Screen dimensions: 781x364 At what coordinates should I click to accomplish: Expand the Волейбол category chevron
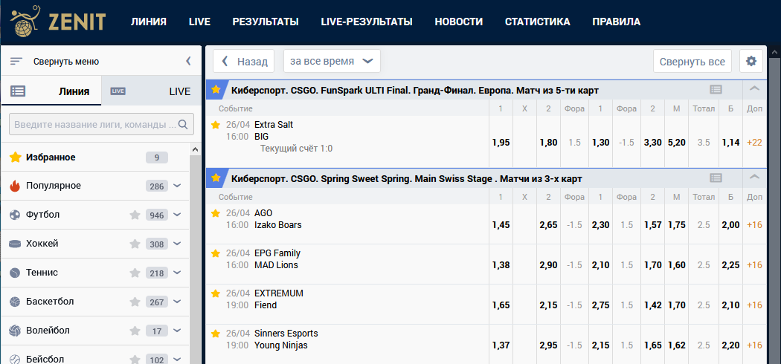(177, 330)
